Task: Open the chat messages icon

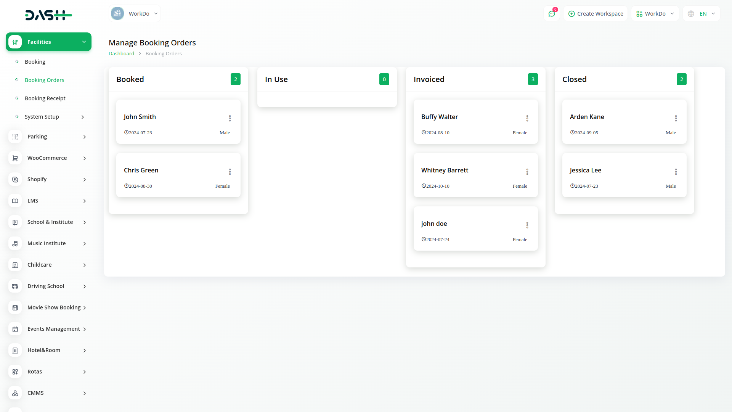Action: tap(552, 14)
